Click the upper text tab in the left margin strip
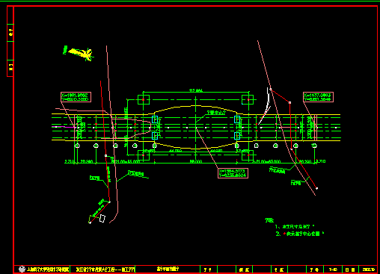This screenshot has width=380, height=274. [10, 32]
